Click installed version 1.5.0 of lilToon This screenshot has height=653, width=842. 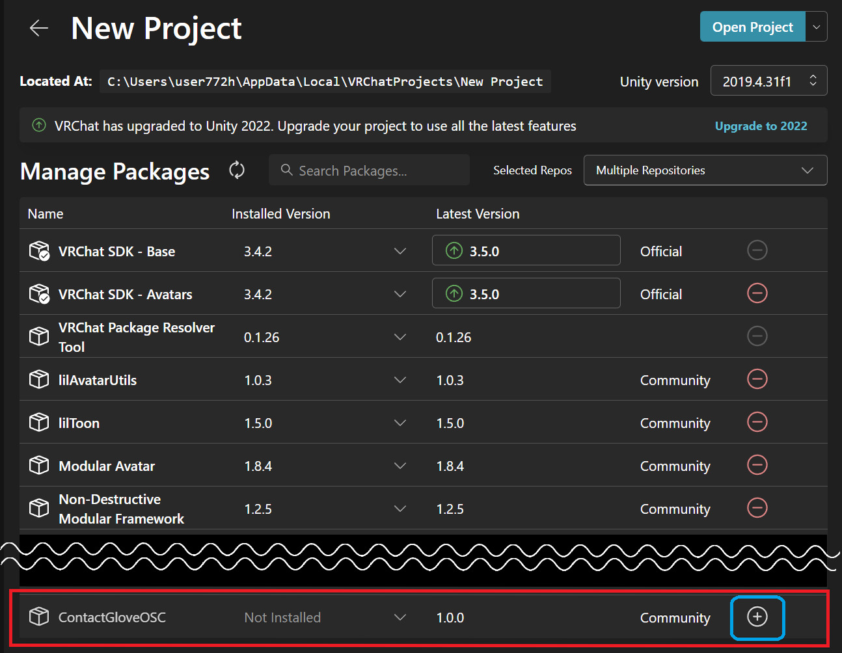pos(258,423)
